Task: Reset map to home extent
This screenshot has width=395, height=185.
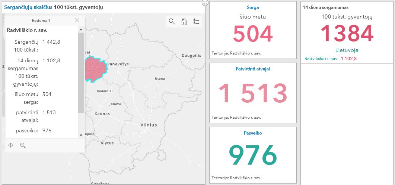Action: pyautogui.click(x=184, y=22)
